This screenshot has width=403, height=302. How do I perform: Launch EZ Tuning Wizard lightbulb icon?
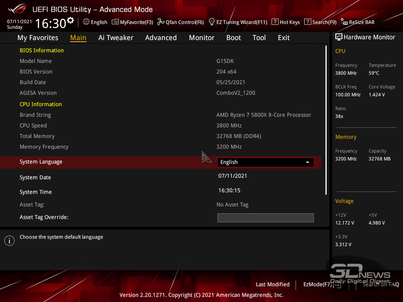[x=211, y=22]
